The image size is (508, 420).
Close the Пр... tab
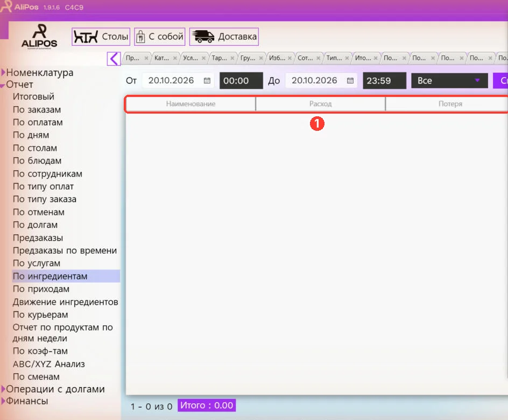click(x=146, y=58)
